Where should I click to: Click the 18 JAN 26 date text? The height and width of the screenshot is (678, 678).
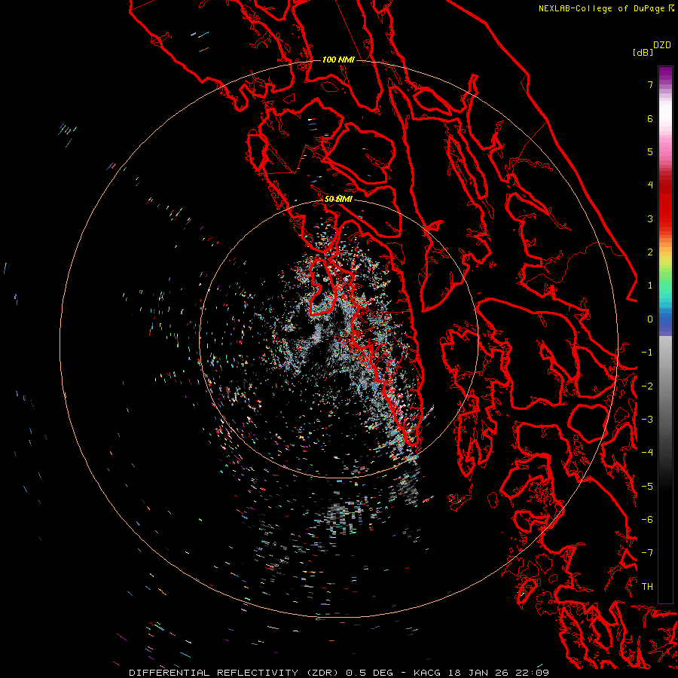click(x=481, y=673)
